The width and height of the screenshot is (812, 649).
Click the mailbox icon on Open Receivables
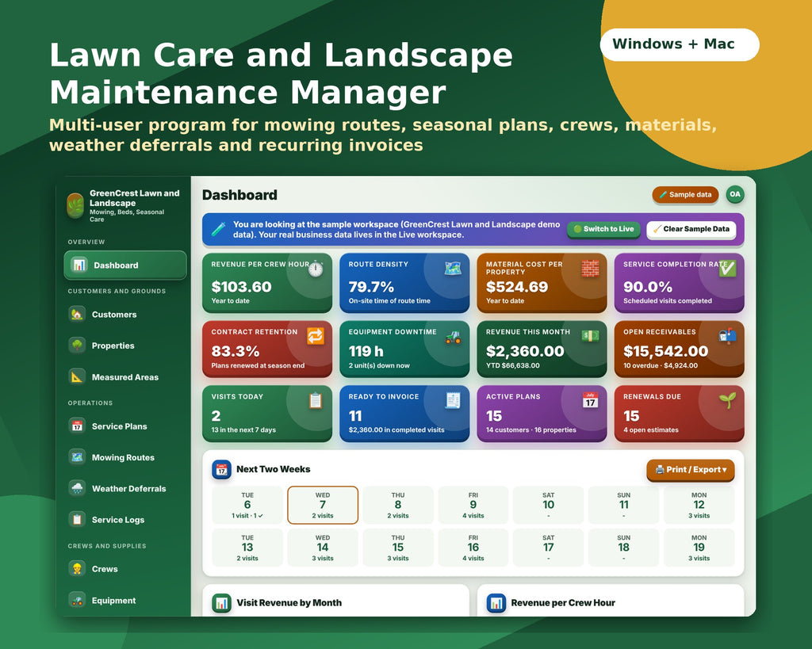point(728,336)
